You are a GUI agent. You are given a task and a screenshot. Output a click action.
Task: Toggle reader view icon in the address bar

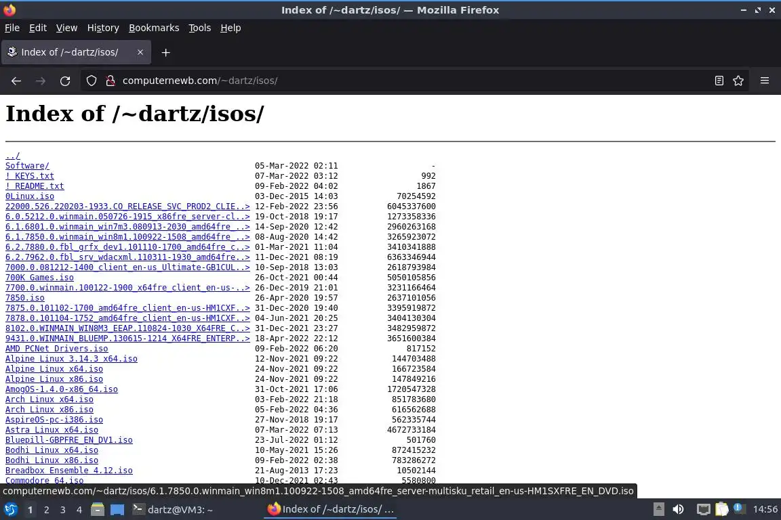click(x=719, y=81)
